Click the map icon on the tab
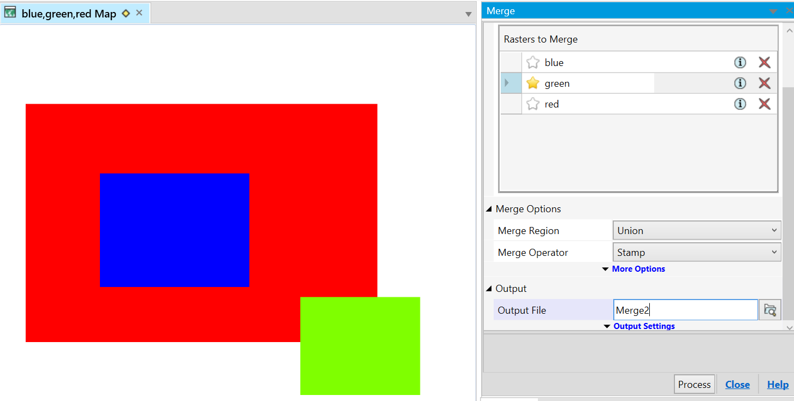Viewport: 794px width, 401px height. click(x=10, y=13)
